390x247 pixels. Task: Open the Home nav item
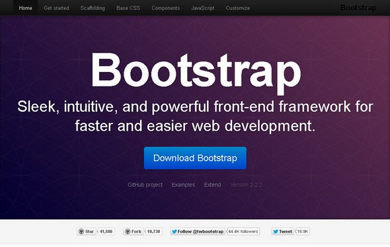coord(25,8)
